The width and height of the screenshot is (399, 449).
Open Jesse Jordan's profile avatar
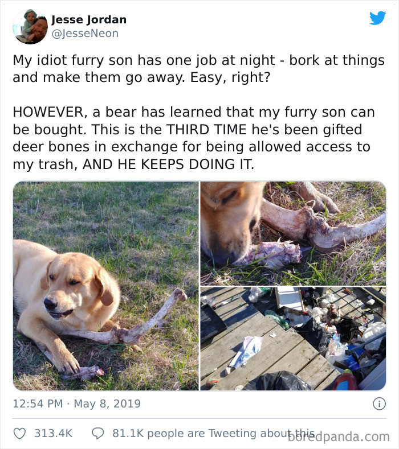[30, 26]
